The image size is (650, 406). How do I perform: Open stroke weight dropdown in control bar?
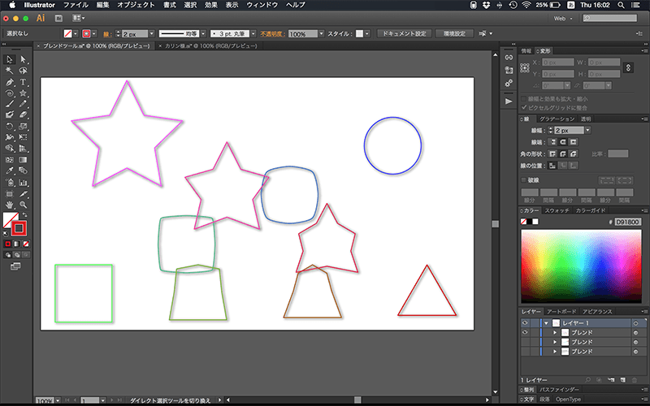pos(152,33)
